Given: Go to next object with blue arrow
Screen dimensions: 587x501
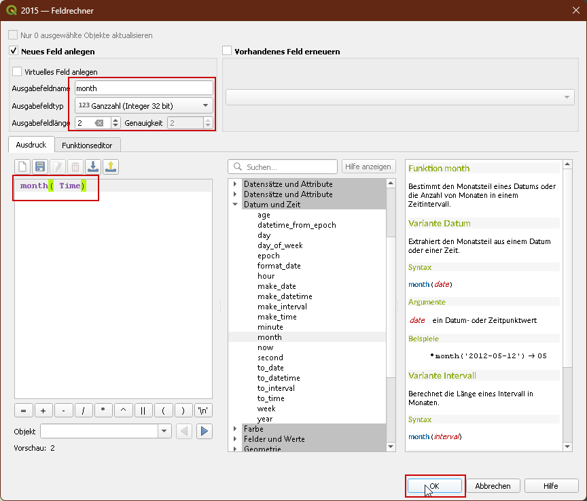Looking at the screenshot, I should (204, 431).
